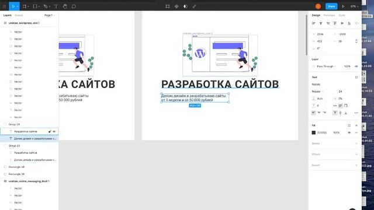Click the 333333 fill color swatch
Viewport: 374px width, 210px height.
tap(314, 132)
